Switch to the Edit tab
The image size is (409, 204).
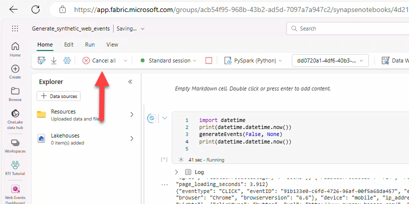[x=69, y=44]
